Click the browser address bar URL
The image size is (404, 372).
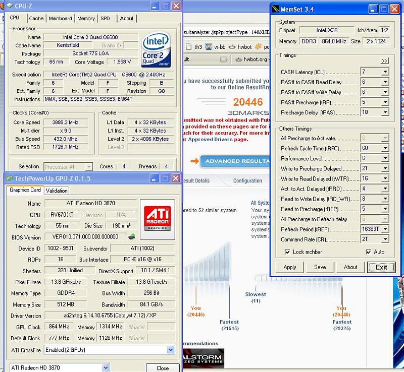coord(227,32)
